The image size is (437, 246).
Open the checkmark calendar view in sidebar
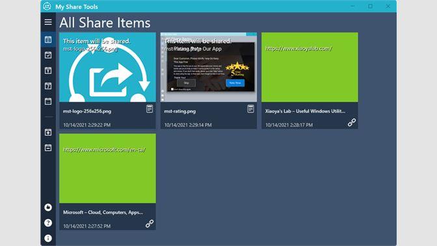pos(48,55)
